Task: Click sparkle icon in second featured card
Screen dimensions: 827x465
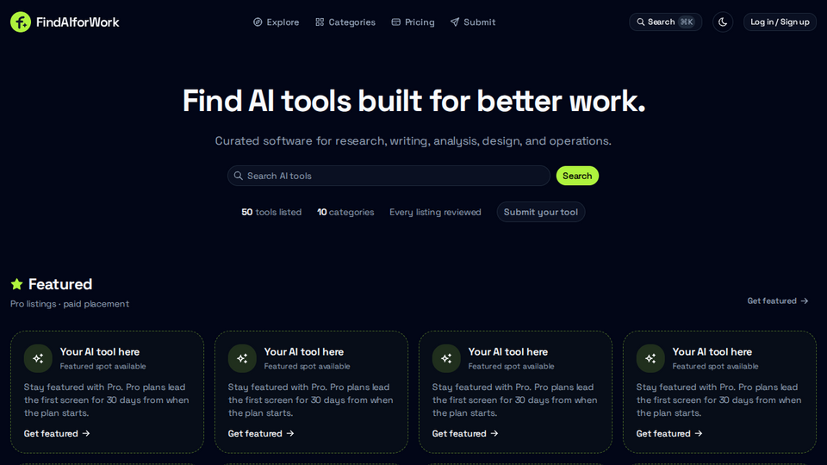Action: click(x=242, y=358)
